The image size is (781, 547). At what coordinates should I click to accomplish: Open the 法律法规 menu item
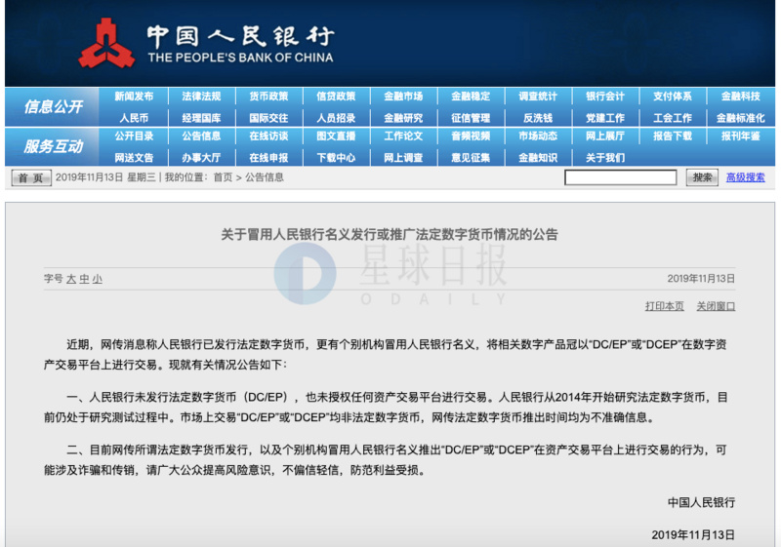pos(201,96)
